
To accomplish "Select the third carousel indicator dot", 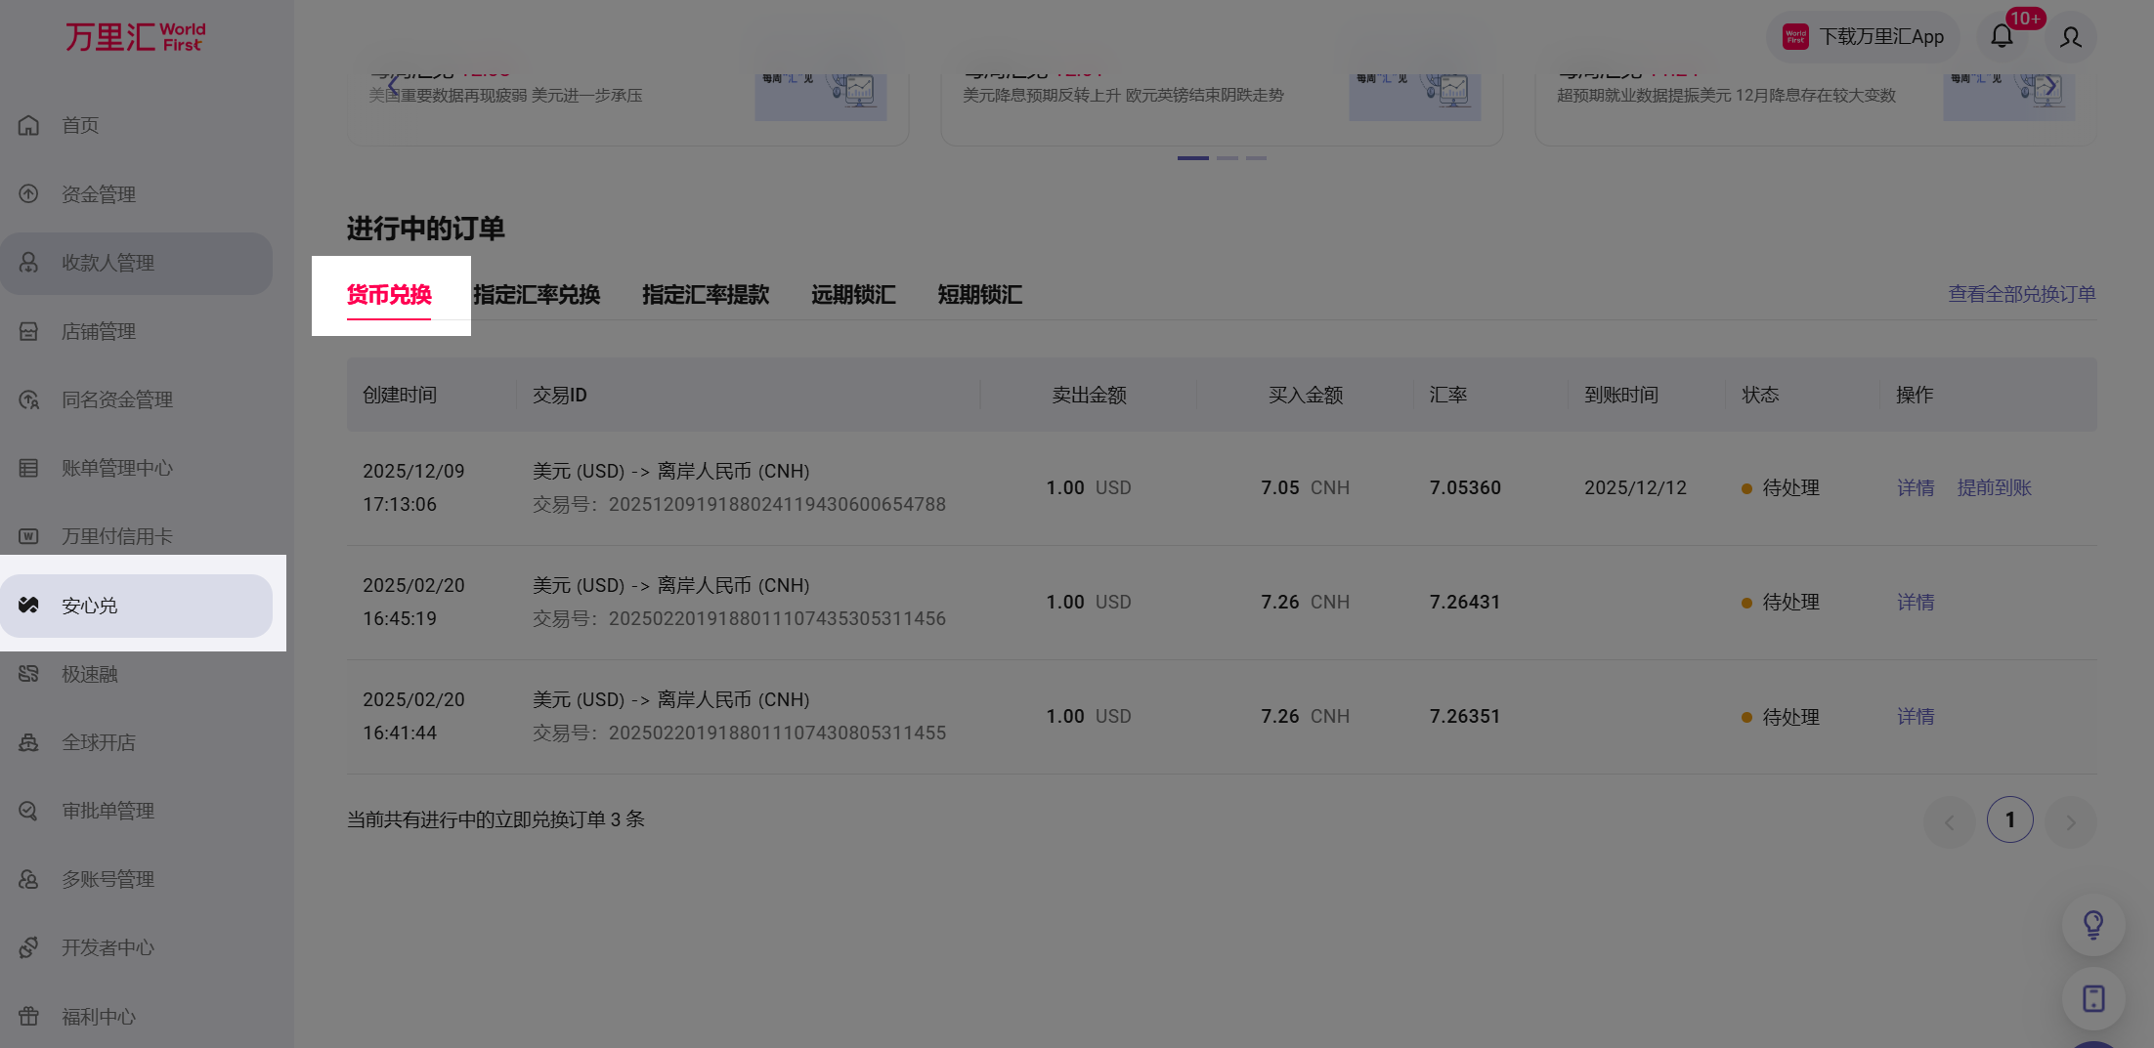I will [1257, 157].
